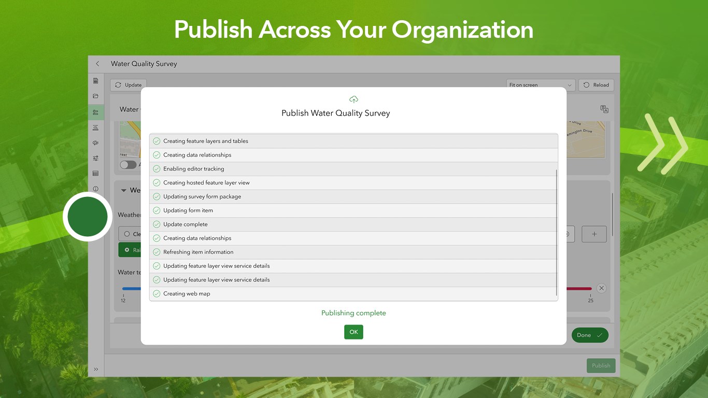The height and width of the screenshot is (398, 708).
Task: Click the water temperature slider track
Action: coord(579,289)
